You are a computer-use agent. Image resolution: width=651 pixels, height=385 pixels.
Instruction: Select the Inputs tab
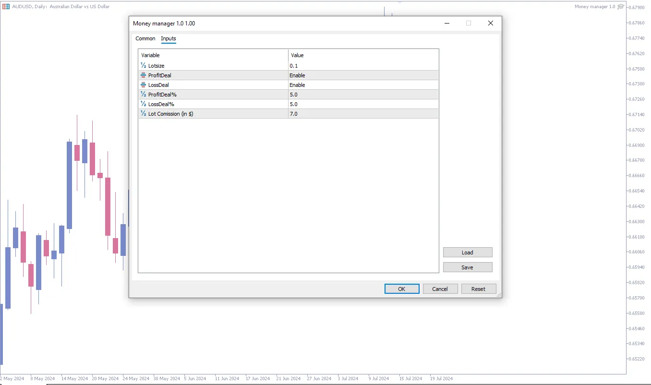(x=169, y=39)
